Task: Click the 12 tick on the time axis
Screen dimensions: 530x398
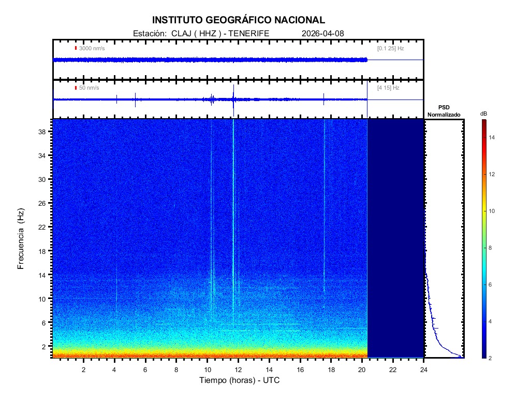Action: click(x=238, y=369)
